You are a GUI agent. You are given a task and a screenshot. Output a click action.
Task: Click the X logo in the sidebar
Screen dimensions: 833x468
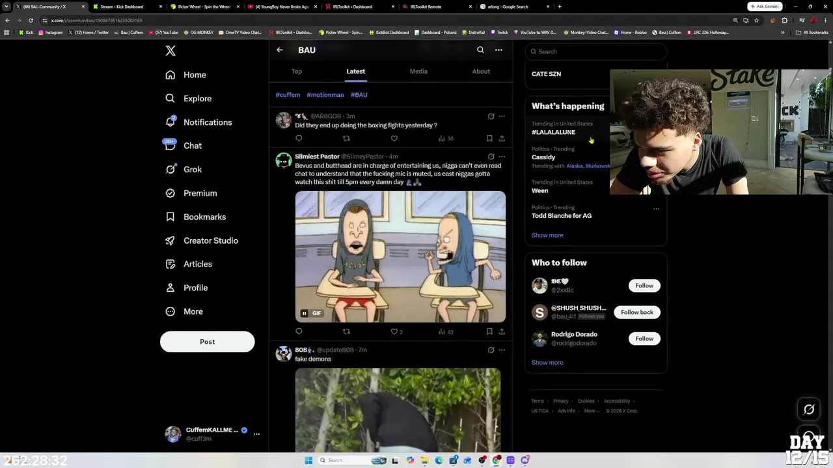pos(171,51)
